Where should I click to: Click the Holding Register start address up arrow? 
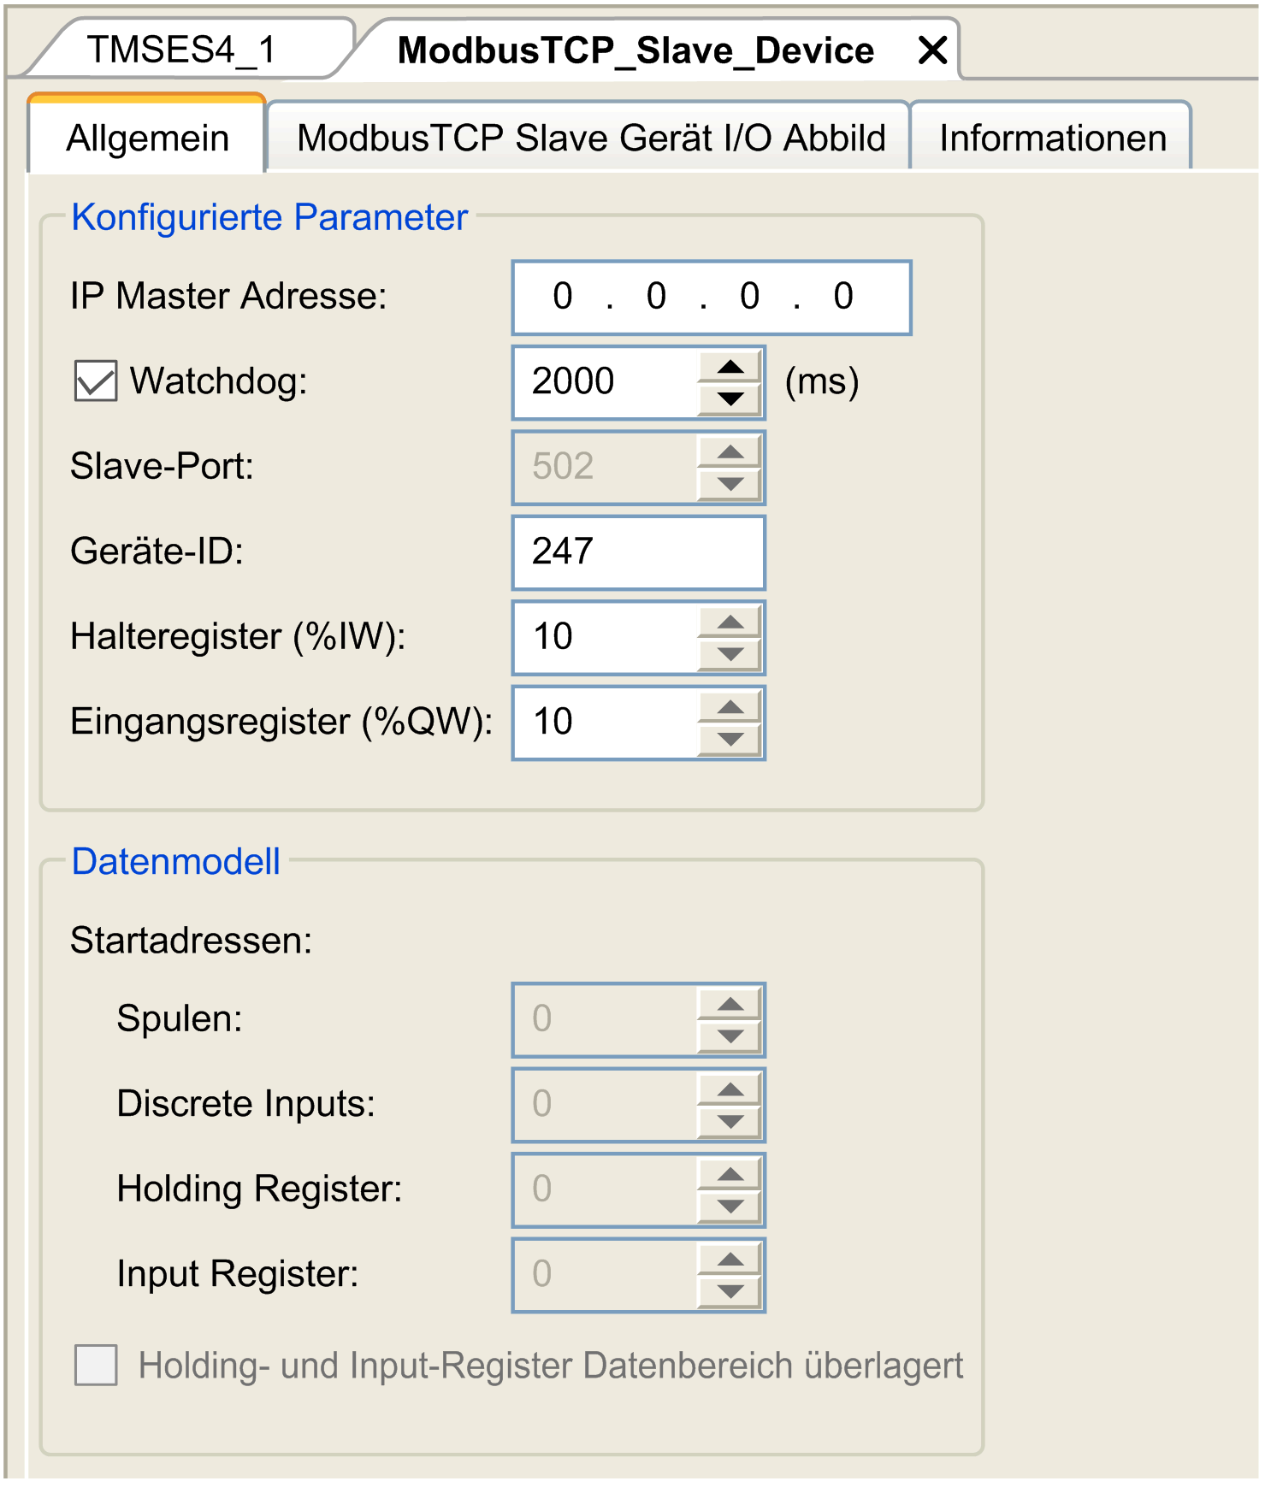tap(730, 1175)
